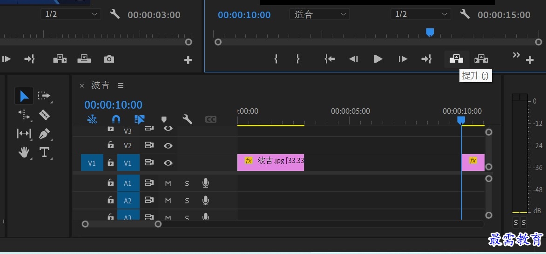The height and width of the screenshot is (254, 546).
Task: Click Program monitor timecode 00:00:10:00
Action: [x=244, y=15]
